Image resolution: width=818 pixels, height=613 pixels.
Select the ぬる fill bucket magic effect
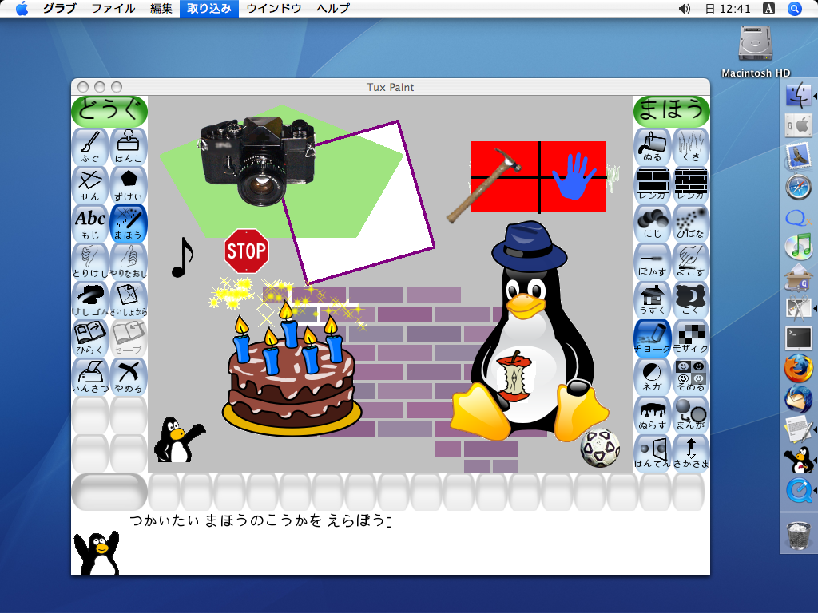click(653, 147)
